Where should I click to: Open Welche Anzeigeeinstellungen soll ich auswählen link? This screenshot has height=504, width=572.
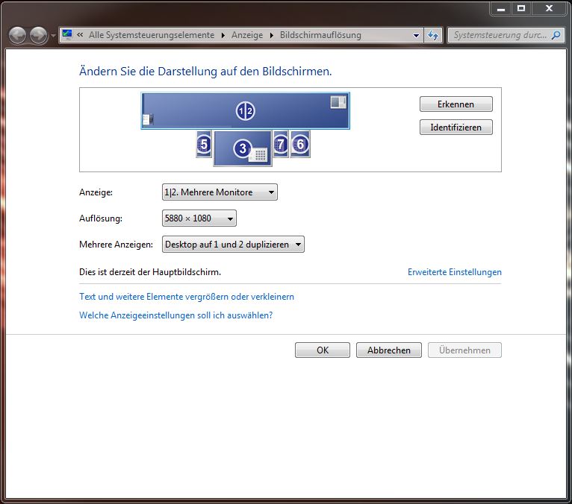tap(175, 315)
